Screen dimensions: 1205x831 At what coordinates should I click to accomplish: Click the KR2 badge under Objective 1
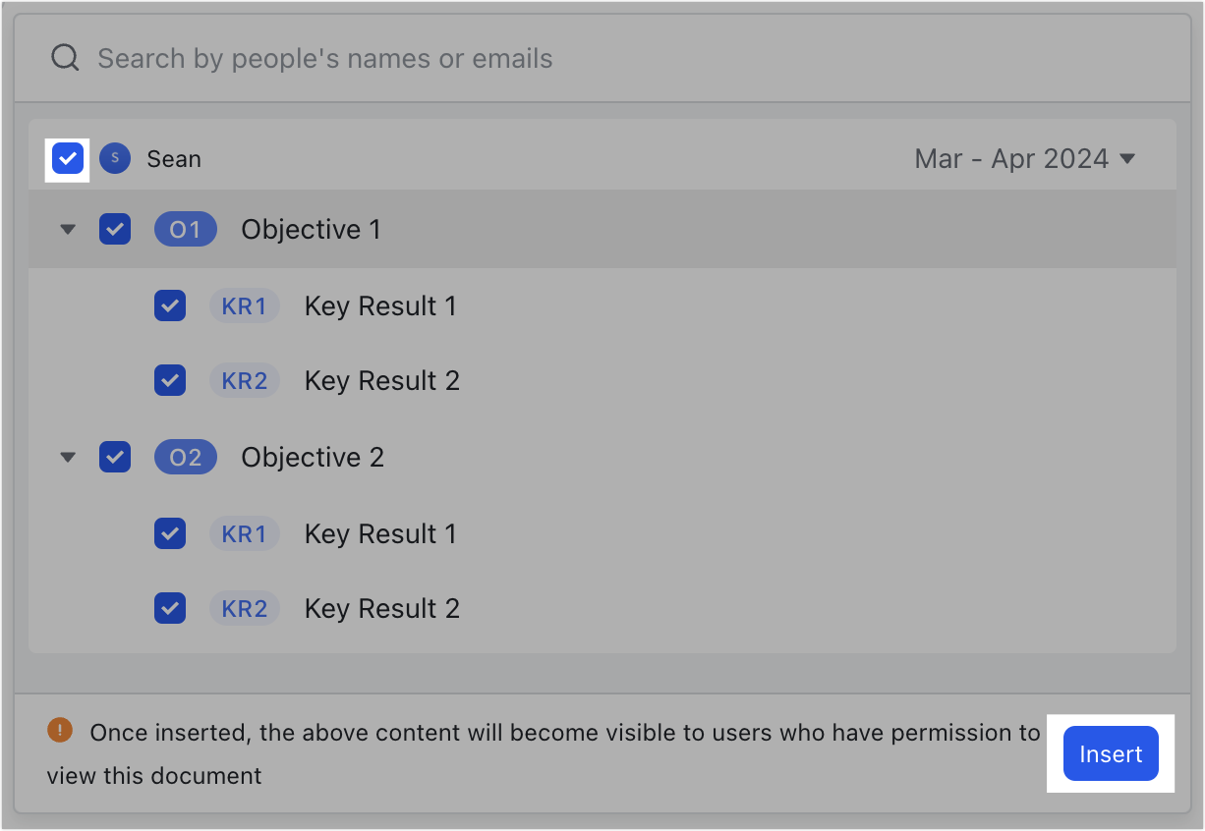coord(244,380)
